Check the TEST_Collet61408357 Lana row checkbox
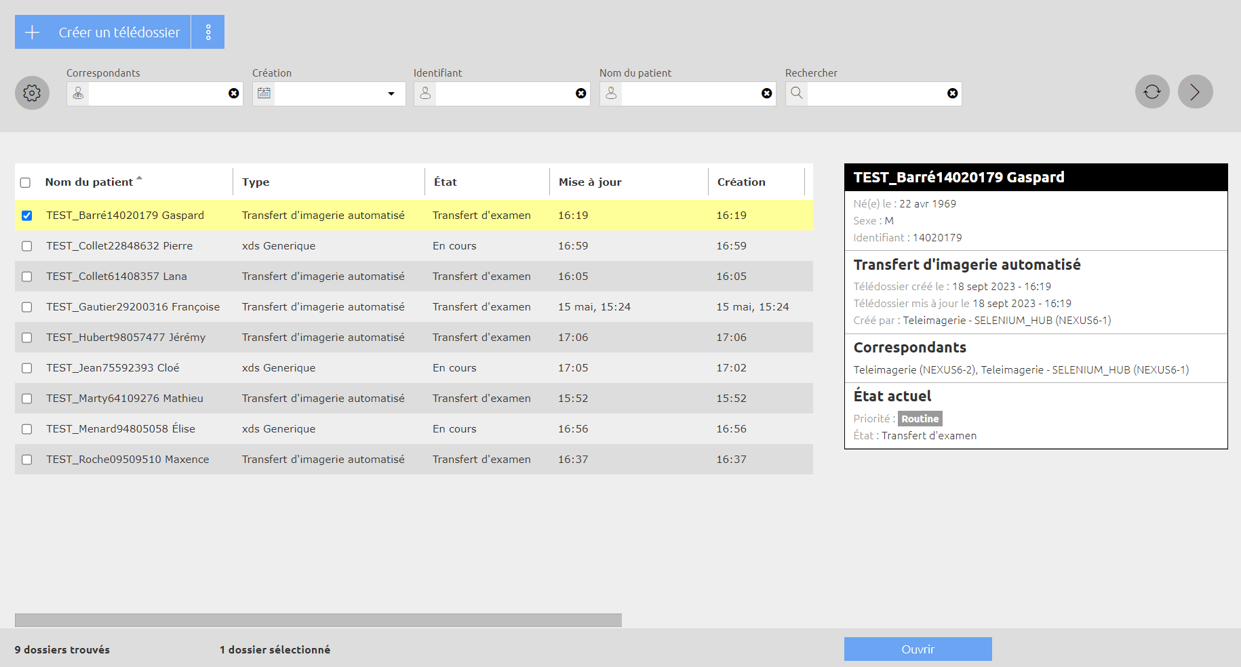Screen dimensions: 1241x667 click(27, 277)
